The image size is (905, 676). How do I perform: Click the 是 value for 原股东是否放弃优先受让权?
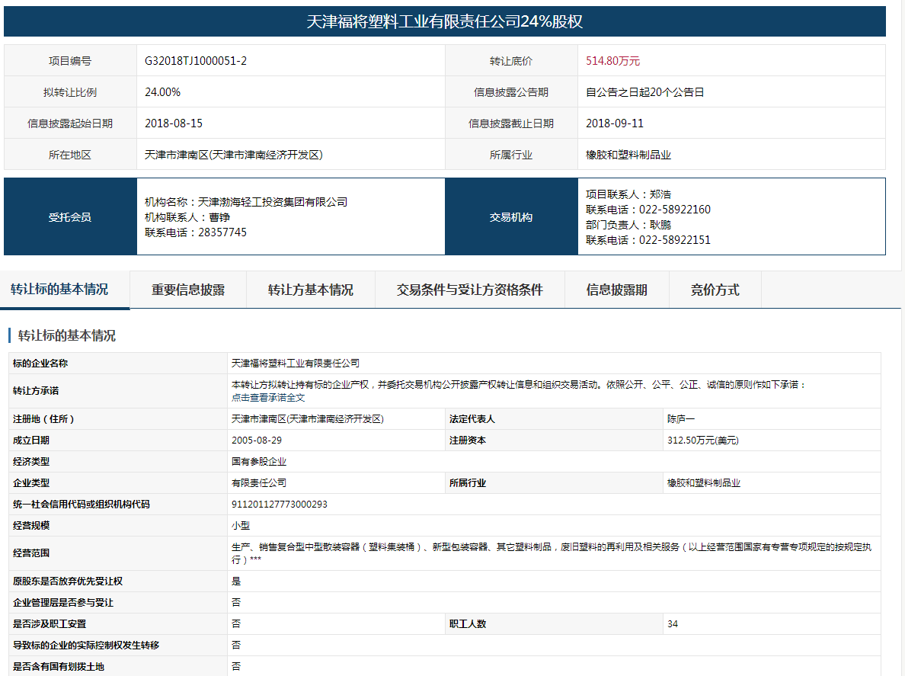[236, 581]
